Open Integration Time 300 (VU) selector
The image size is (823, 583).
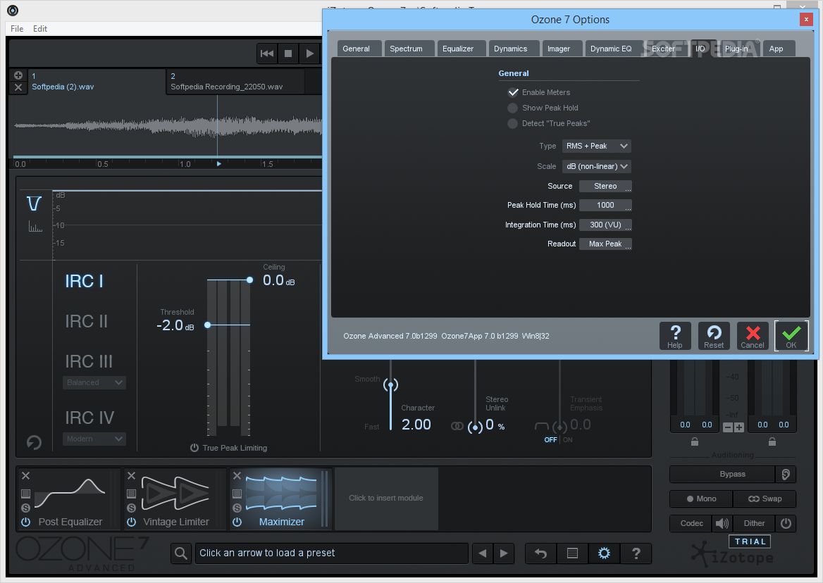click(x=605, y=225)
